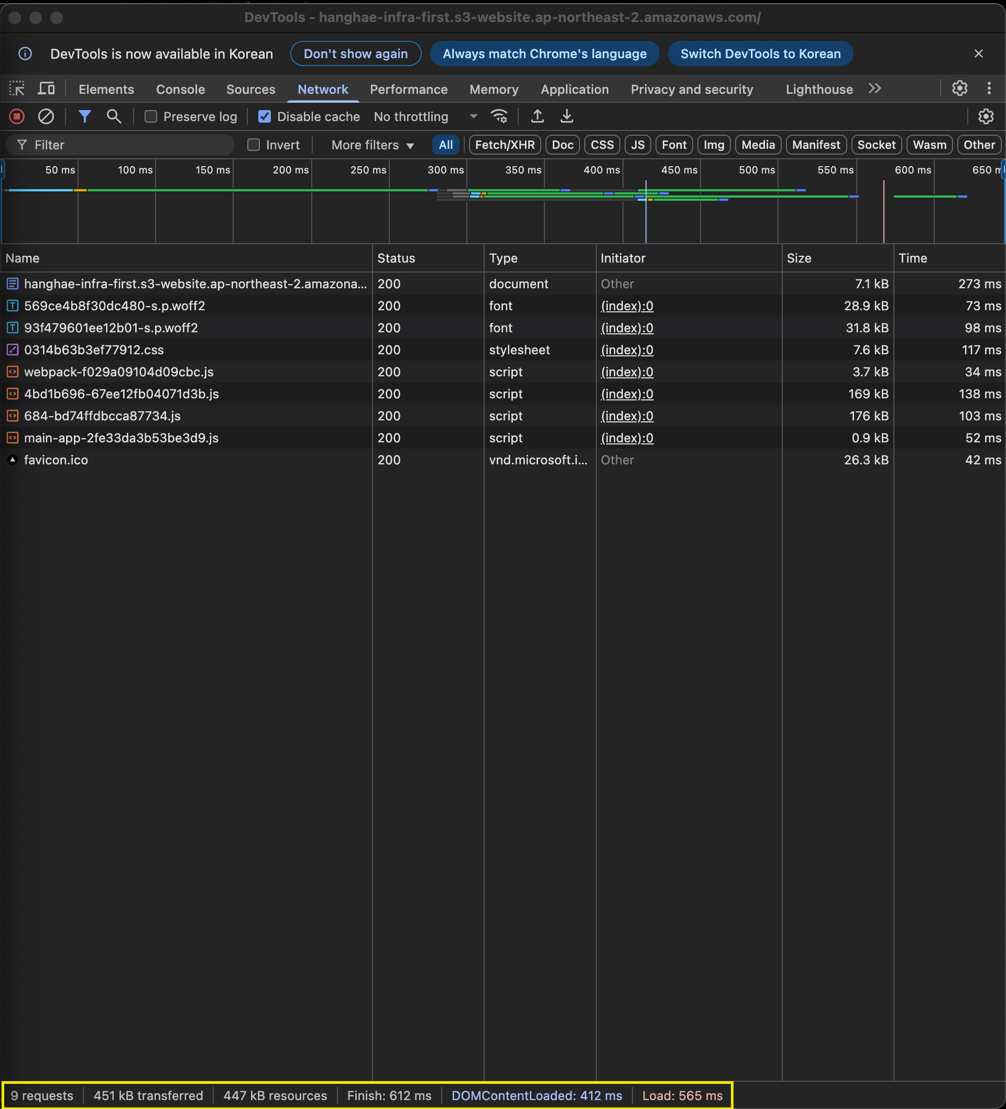
Task: Toggle the JS filter chip
Action: point(638,145)
